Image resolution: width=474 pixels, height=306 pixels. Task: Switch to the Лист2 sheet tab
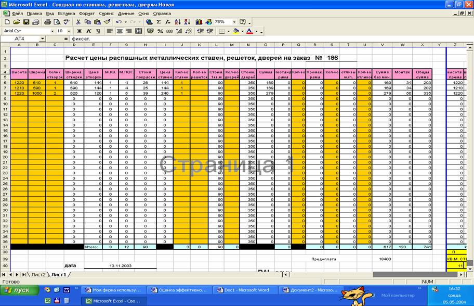(x=38, y=274)
